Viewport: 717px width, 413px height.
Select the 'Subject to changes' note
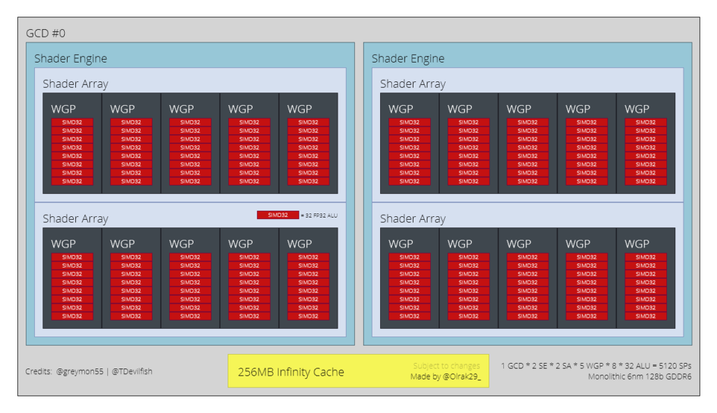click(x=446, y=366)
